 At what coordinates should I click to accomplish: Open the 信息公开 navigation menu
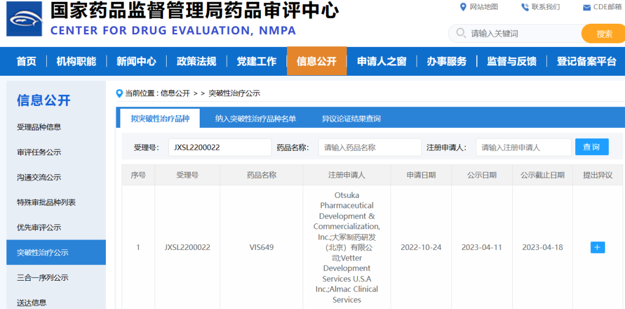(317, 61)
